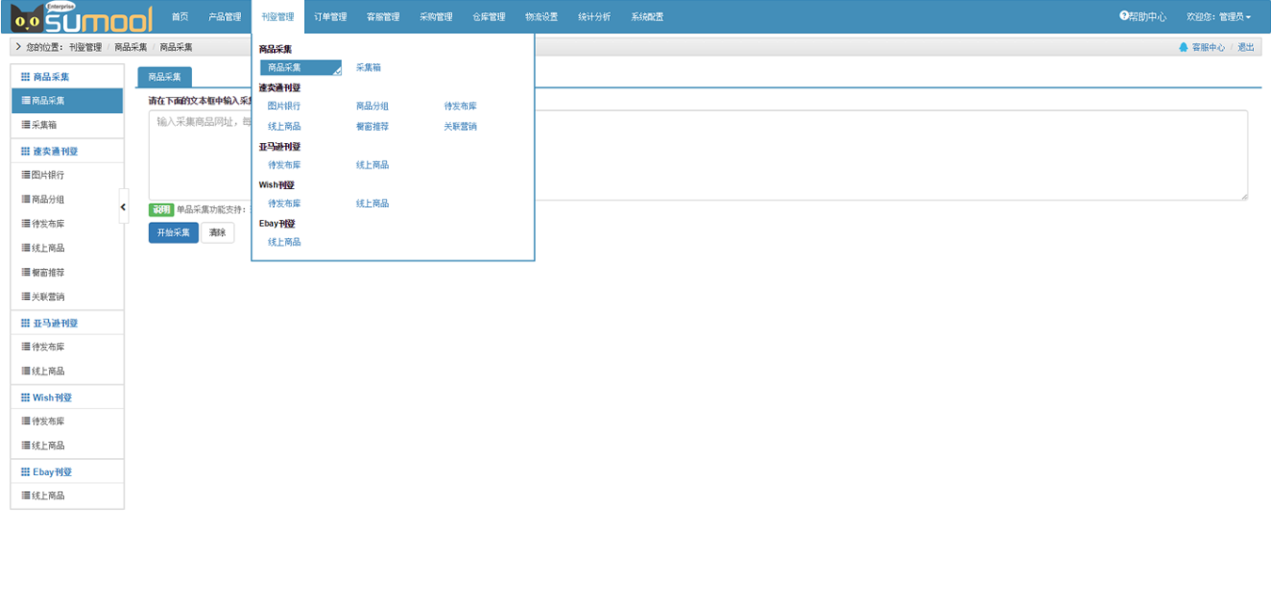Image resolution: width=1271 pixels, height=601 pixels.
Task: Choose 橱窗推荐 in the open dropdown menu
Action: click(372, 126)
